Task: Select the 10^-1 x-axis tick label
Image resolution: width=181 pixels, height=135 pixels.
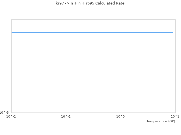Action: pyautogui.click(x=66, y=116)
